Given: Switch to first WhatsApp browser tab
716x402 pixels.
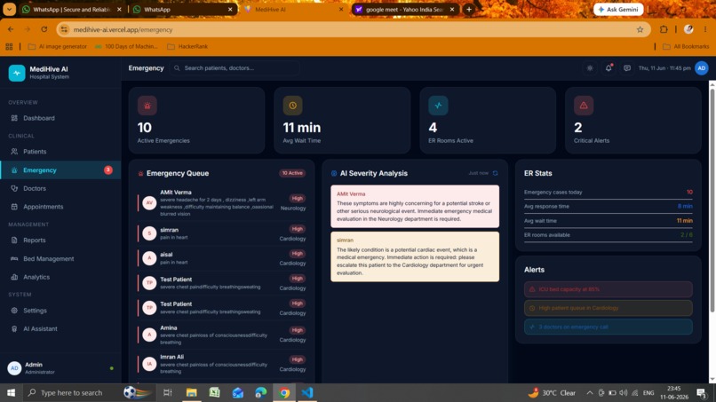Looking at the screenshot, I should click(x=72, y=9).
